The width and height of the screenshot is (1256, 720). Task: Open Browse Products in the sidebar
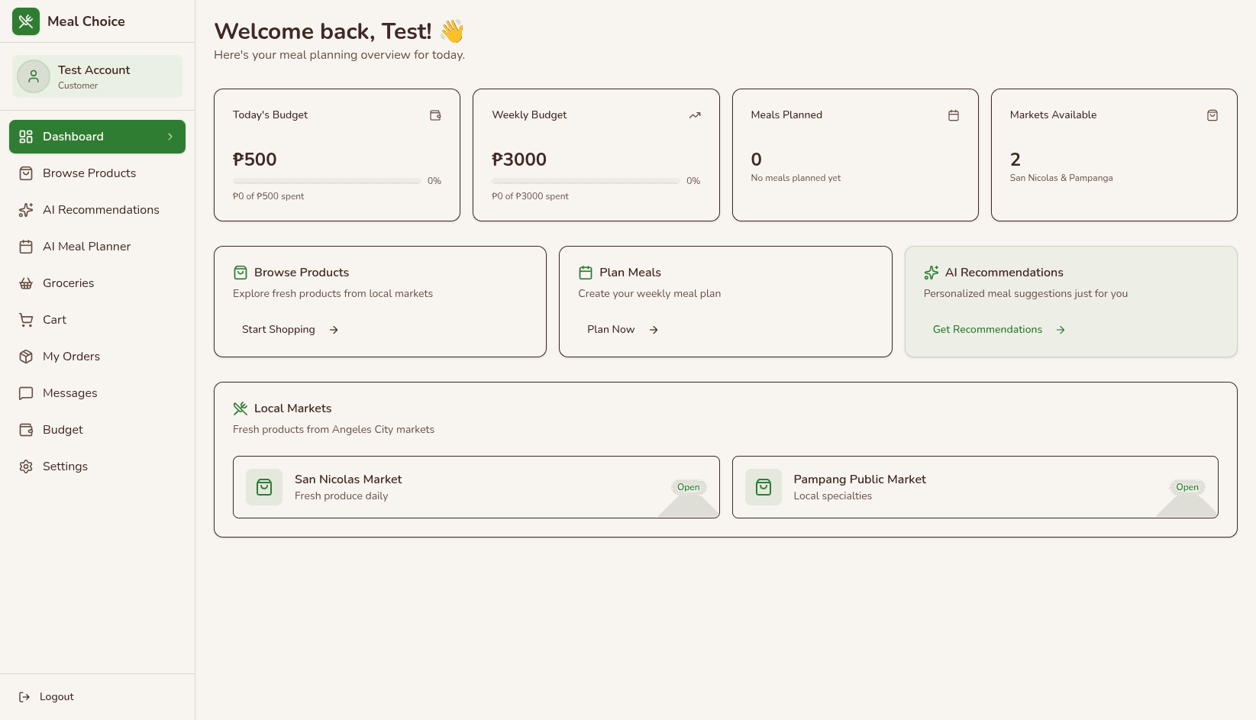click(x=89, y=173)
